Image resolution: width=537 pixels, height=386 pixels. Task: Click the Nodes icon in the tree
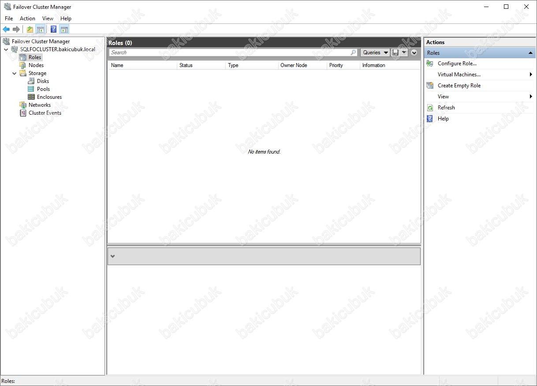pyautogui.click(x=23, y=65)
